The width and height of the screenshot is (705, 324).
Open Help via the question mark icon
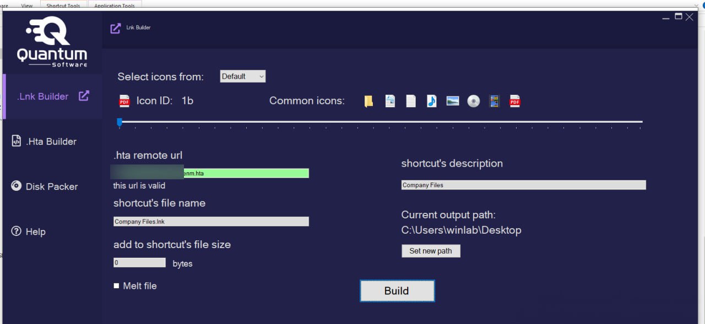[x=17, y=231]
